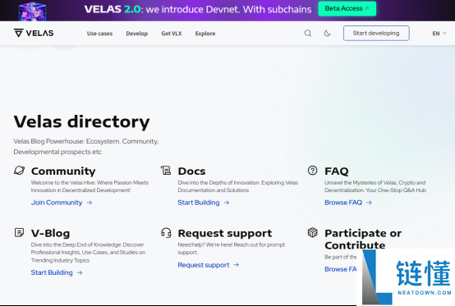
Task: Open the EN language dropdown
Action: 439,34
